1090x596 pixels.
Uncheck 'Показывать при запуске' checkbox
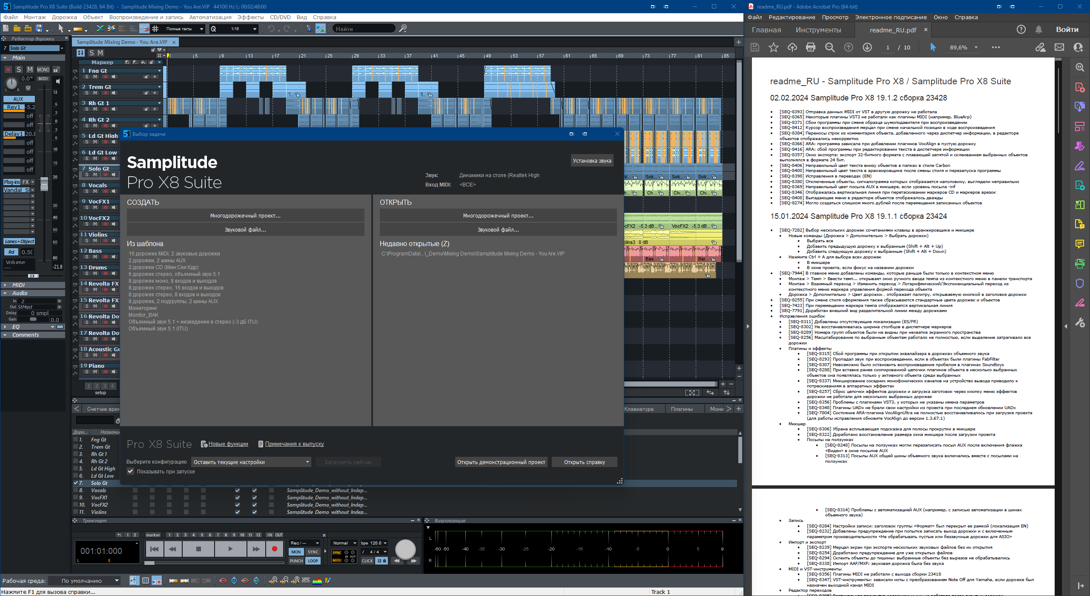131,471
